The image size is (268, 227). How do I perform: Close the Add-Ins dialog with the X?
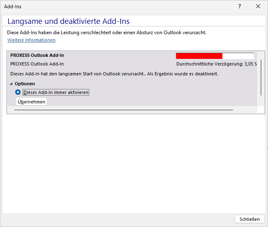(x=258, y=6)
